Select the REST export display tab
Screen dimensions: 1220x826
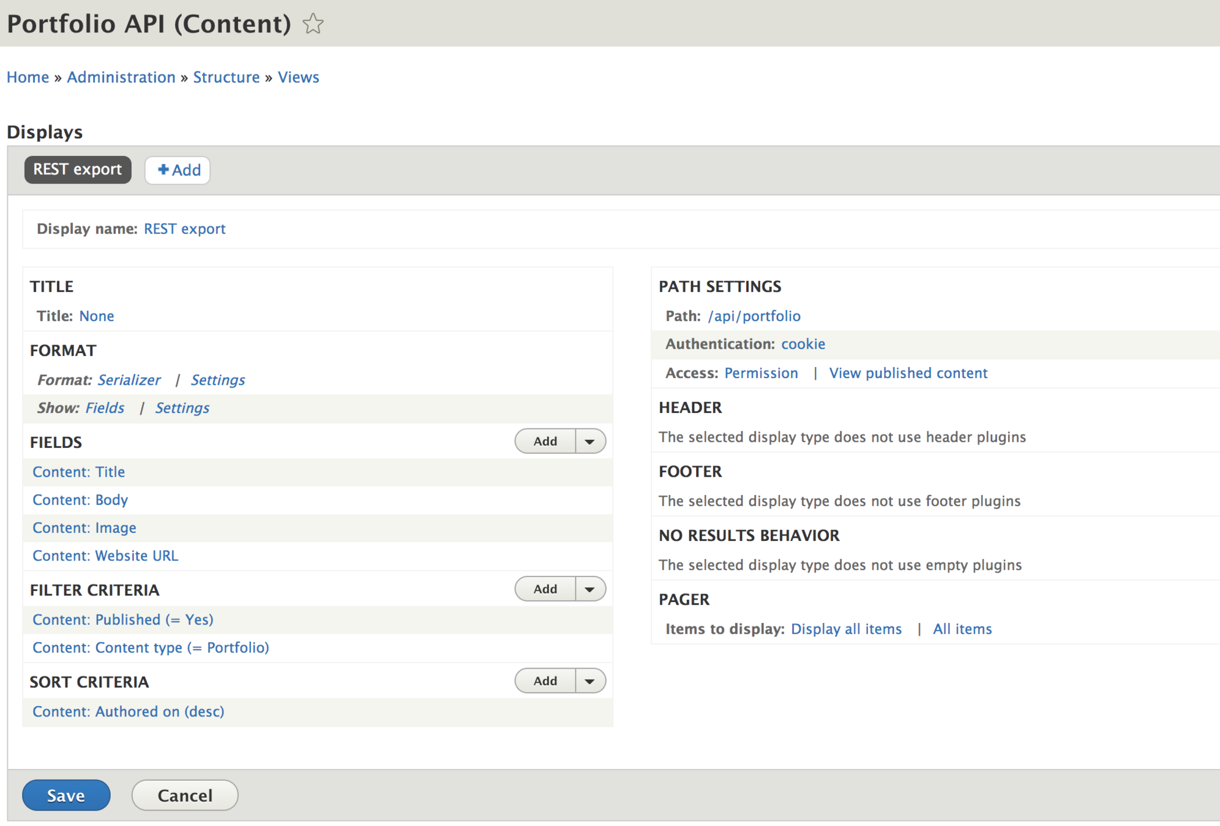click(x=78, y=169)
